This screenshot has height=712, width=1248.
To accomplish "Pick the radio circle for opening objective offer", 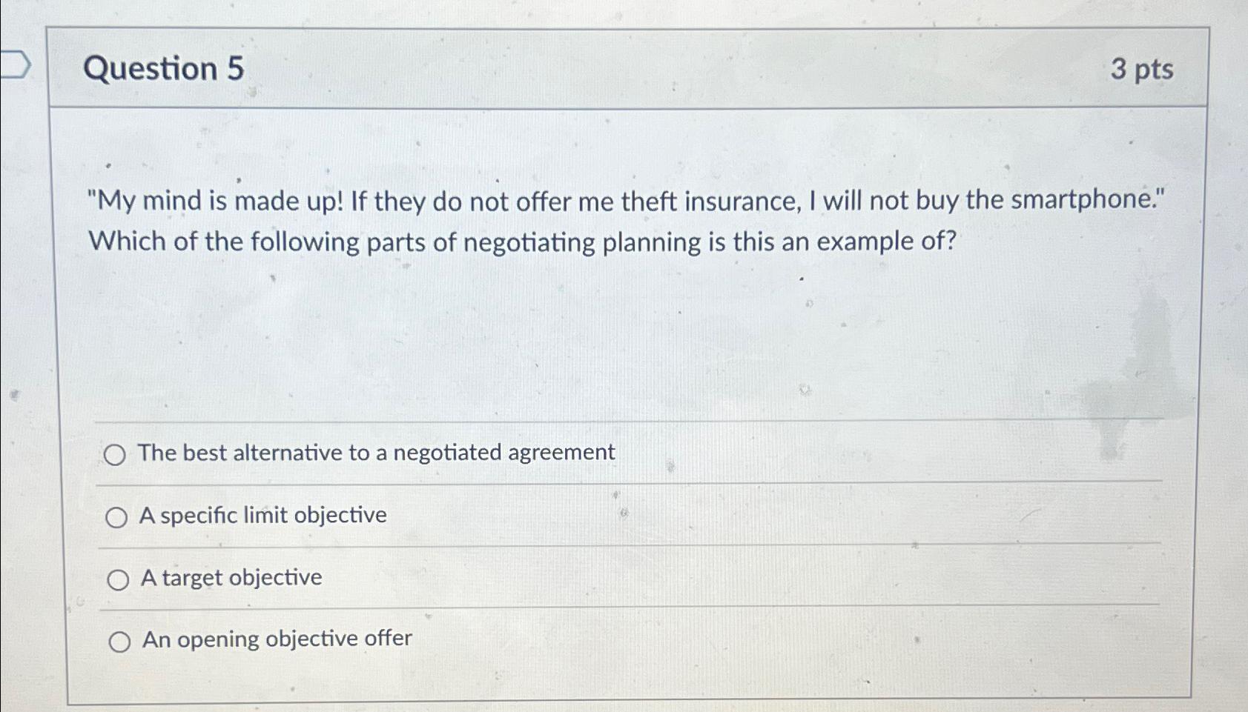I will [119, 642].
